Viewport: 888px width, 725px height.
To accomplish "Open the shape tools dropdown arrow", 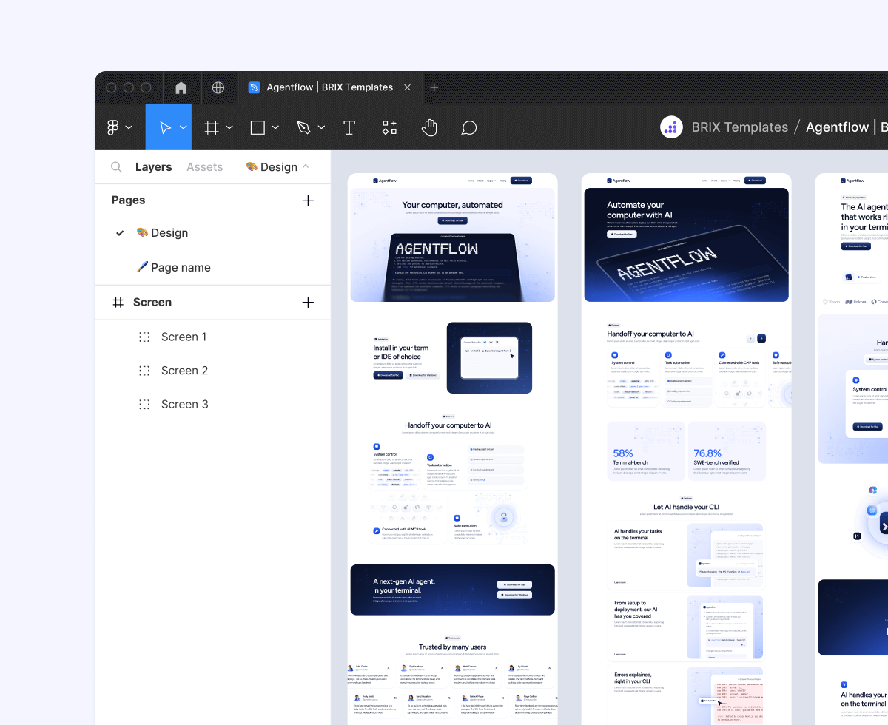I will click(x=275, y=127).
